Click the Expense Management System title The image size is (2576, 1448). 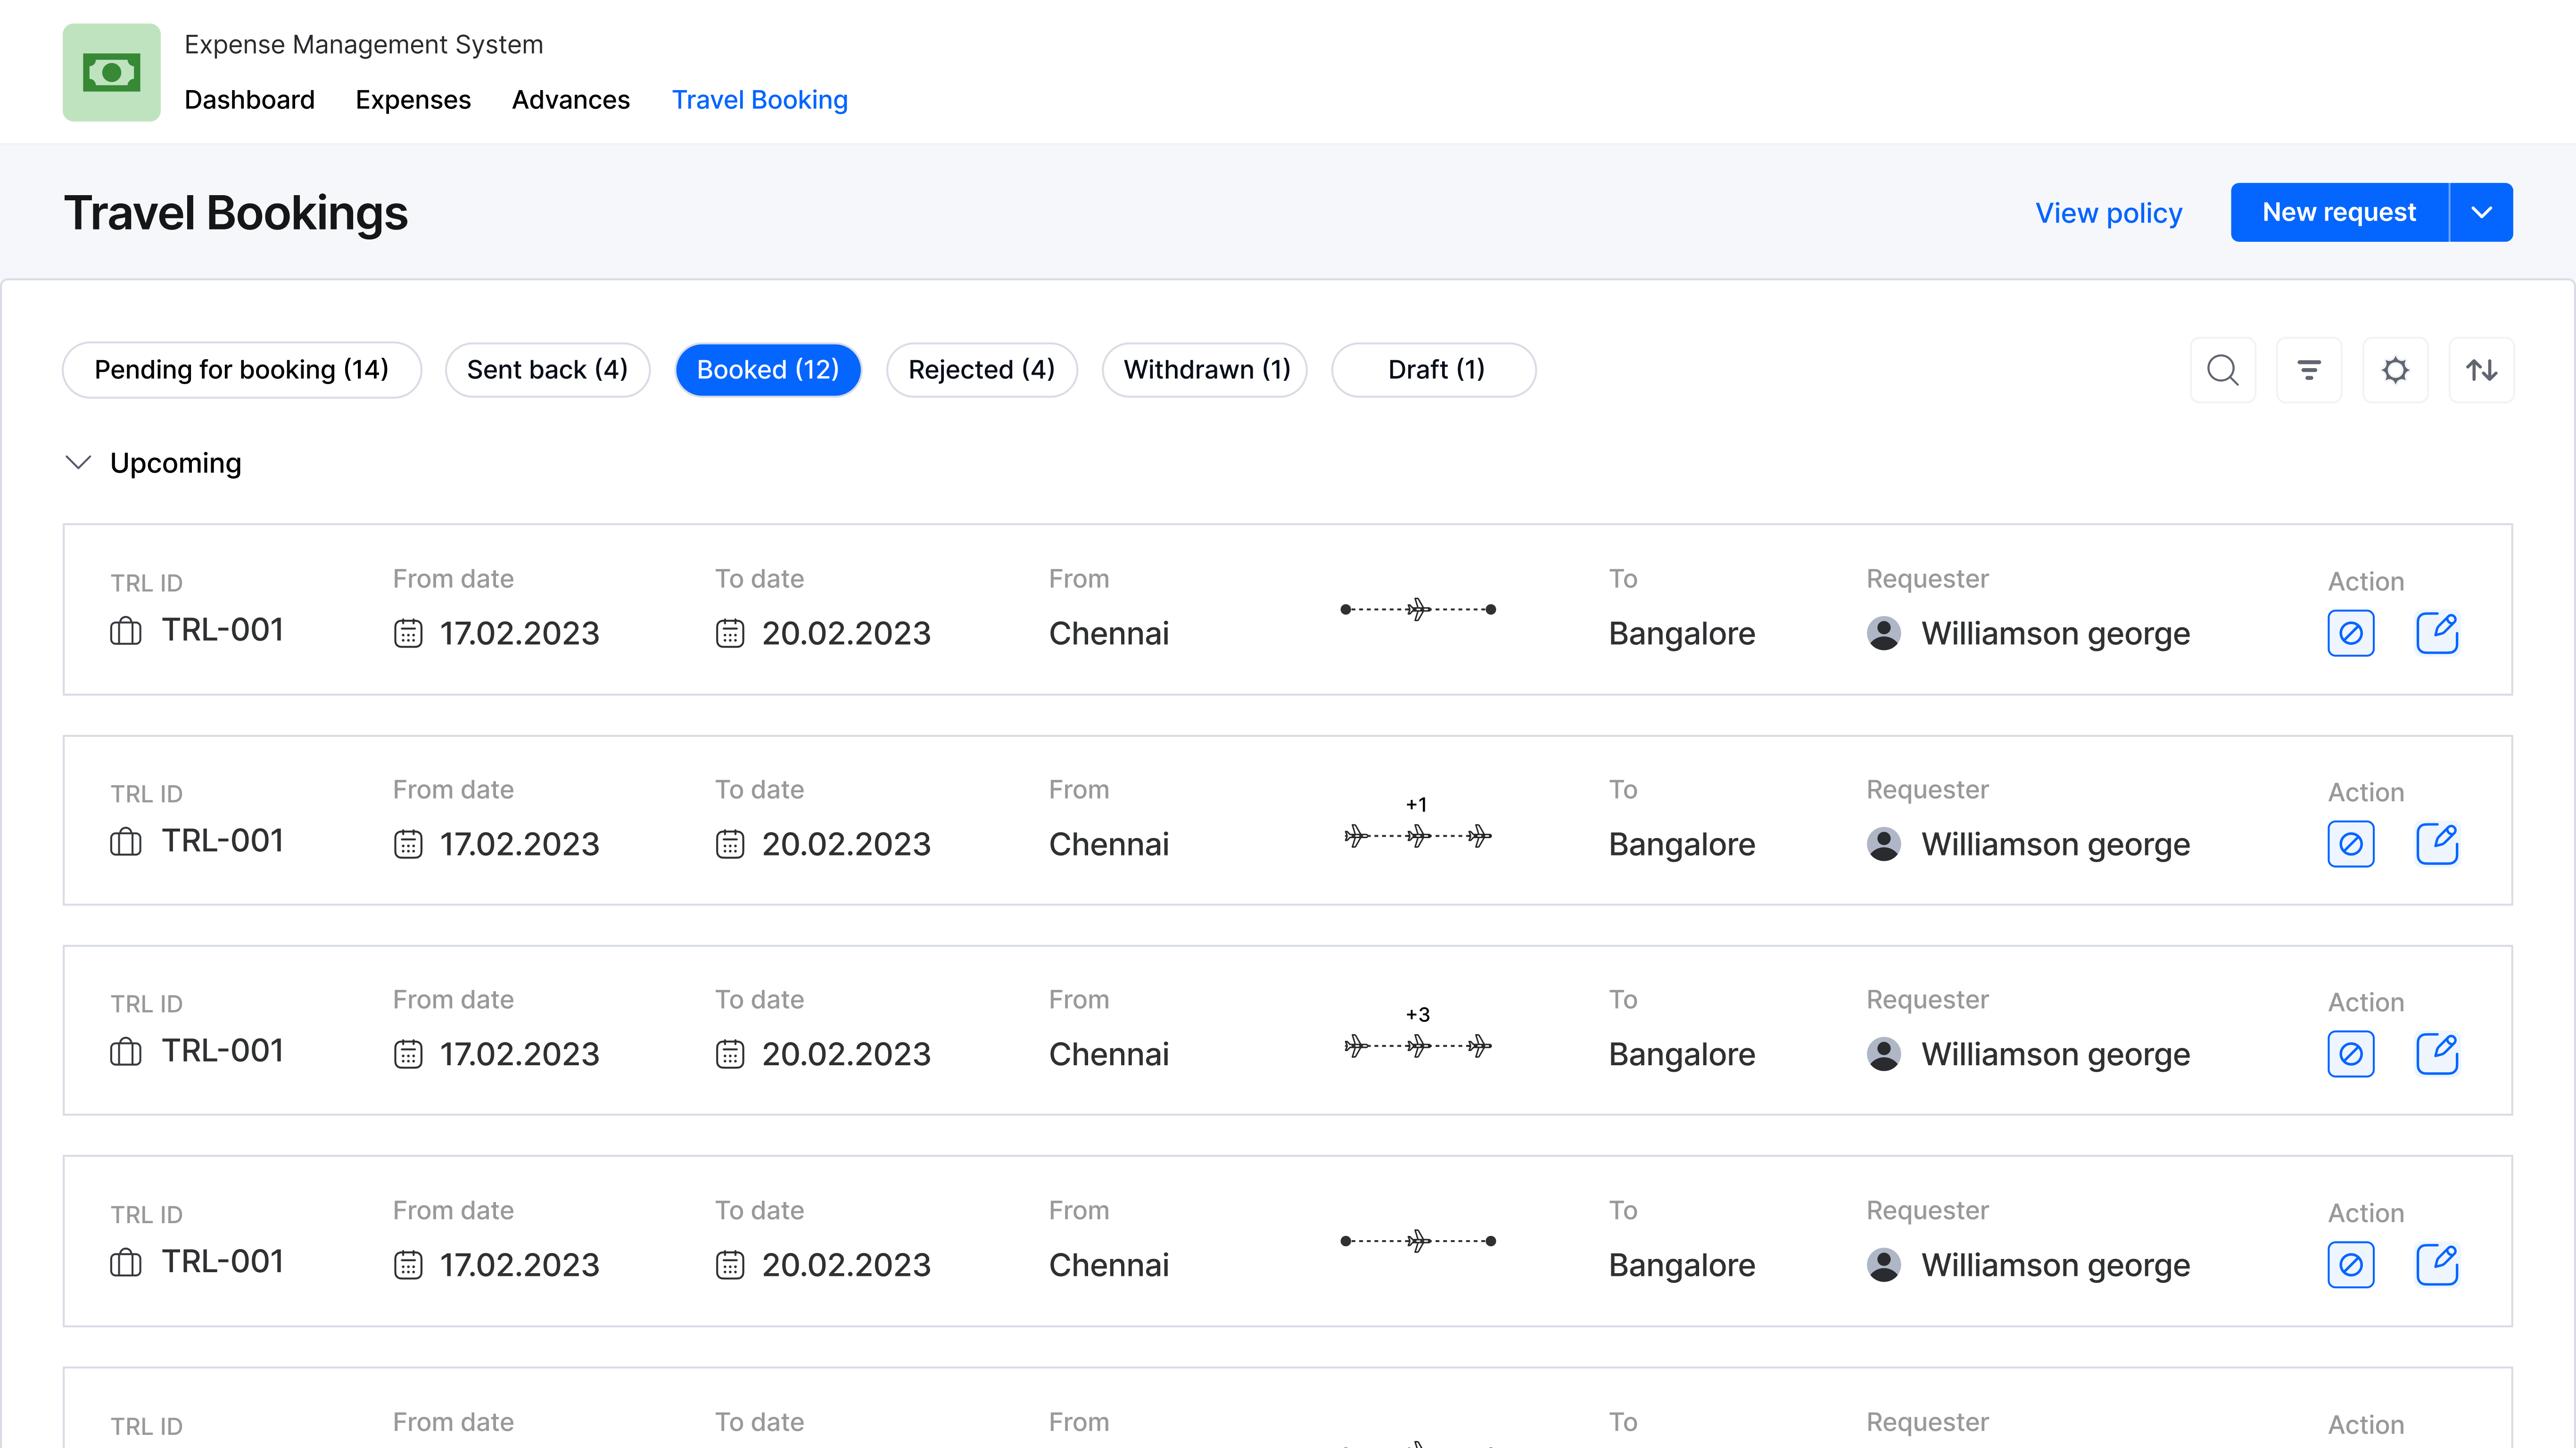(364, 45)
